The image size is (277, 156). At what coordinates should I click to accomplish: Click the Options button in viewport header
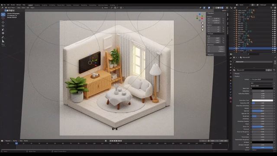224,10
